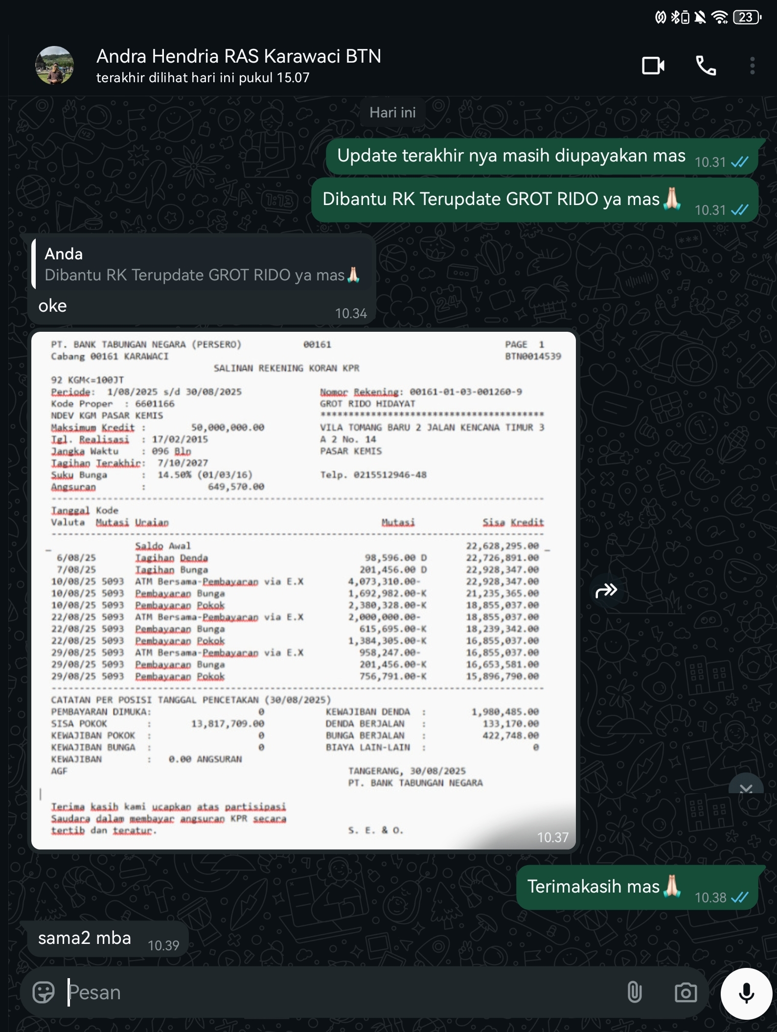777x1032 pixels.
Task: Open contact info via the Andra Hendria name
Action: click(238, 57)
